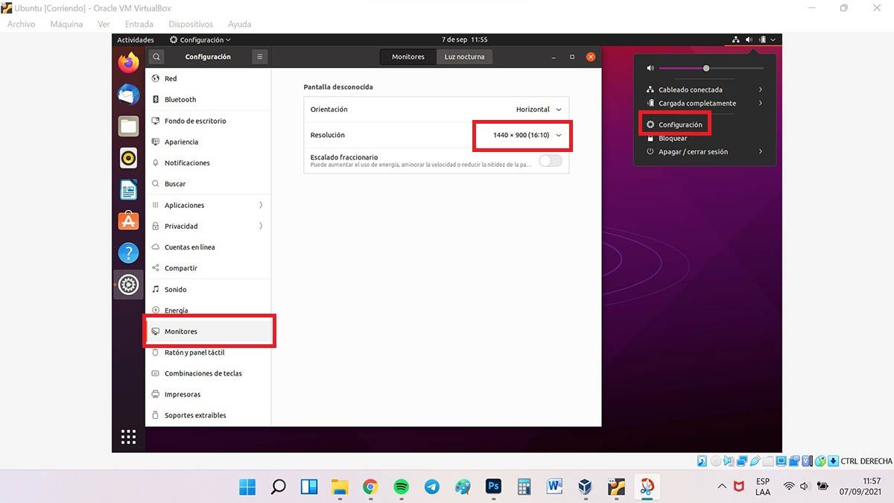Click the Actividades button
Viewport: 894px width, 503px height.
136,39
